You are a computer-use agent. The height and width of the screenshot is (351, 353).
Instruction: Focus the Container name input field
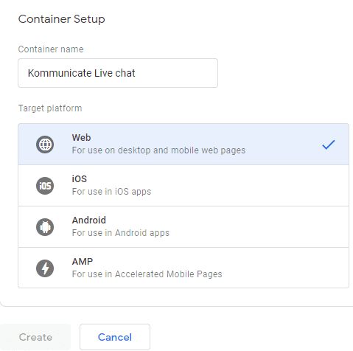point(118,73)
